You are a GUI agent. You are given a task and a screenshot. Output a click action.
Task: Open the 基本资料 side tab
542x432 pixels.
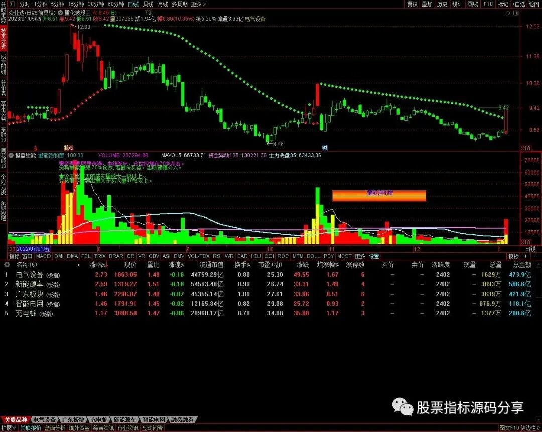(x=3, y=111)
